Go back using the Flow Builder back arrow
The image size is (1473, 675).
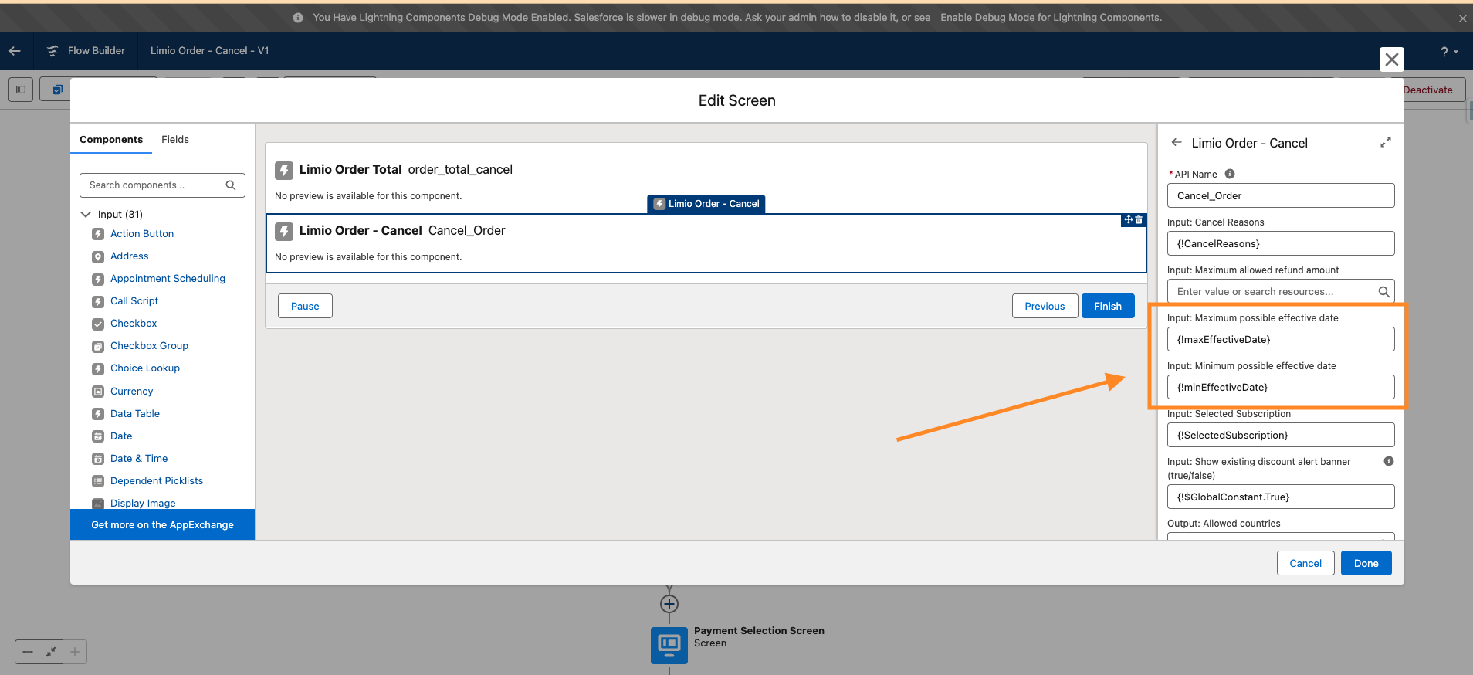tap(15, 51)
